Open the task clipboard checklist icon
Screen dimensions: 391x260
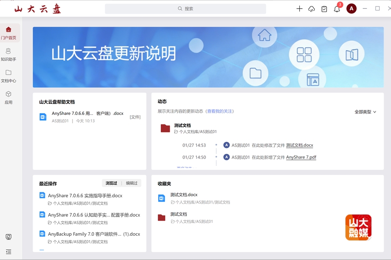click(324, 9)
